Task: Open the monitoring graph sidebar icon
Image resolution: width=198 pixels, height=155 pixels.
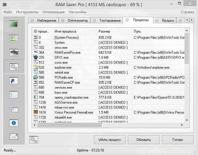Action: 14,24
